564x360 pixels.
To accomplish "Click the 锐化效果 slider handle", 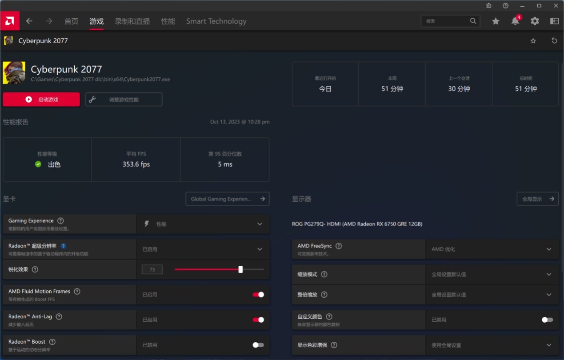I will 240,269.
